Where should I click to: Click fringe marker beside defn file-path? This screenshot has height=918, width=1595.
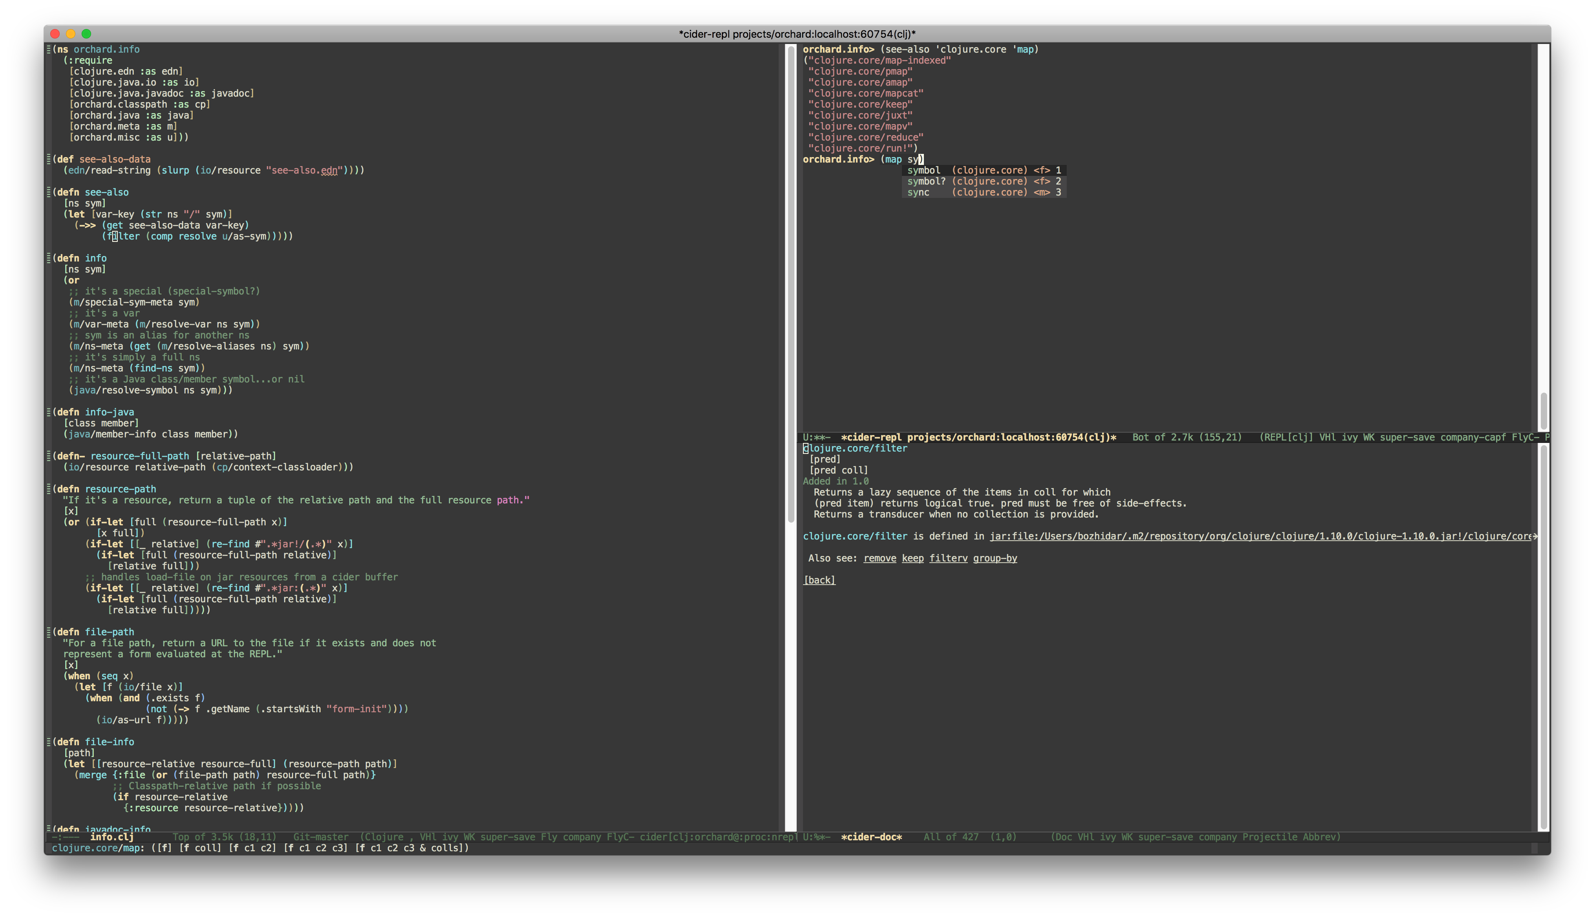pyautogui.click(x=49, y=632)
